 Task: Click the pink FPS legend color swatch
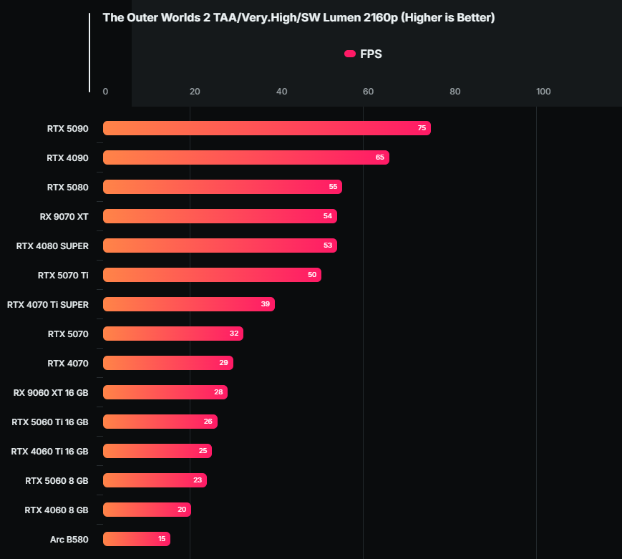350,54
